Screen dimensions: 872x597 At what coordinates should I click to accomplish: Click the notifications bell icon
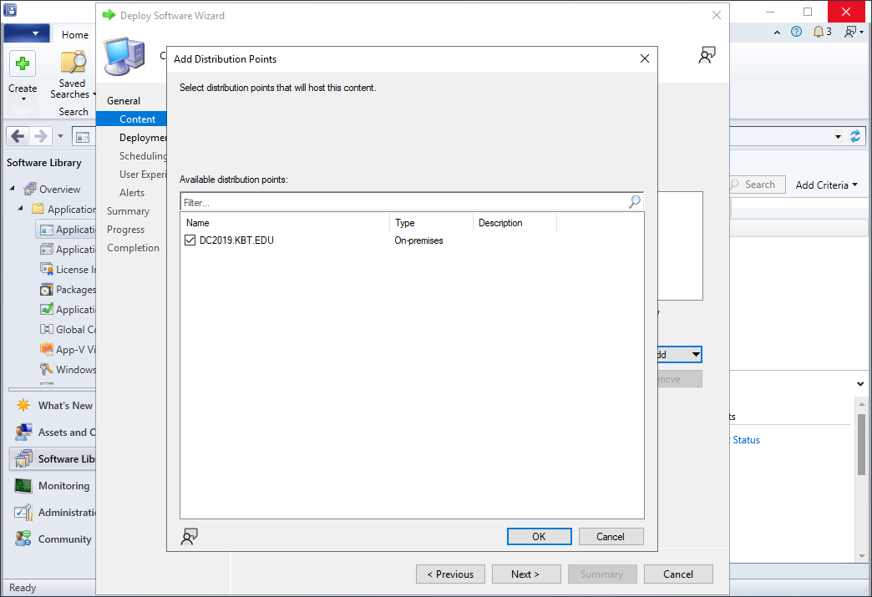[819, 33]
